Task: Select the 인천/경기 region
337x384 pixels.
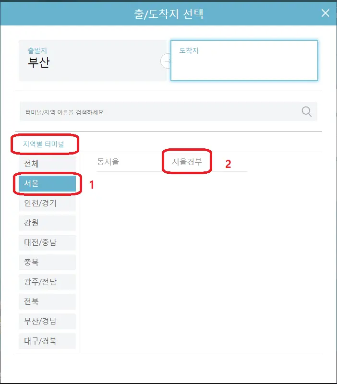Action: 47,203
